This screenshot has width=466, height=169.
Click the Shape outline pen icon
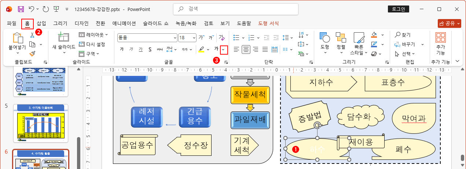click(374, 44)
